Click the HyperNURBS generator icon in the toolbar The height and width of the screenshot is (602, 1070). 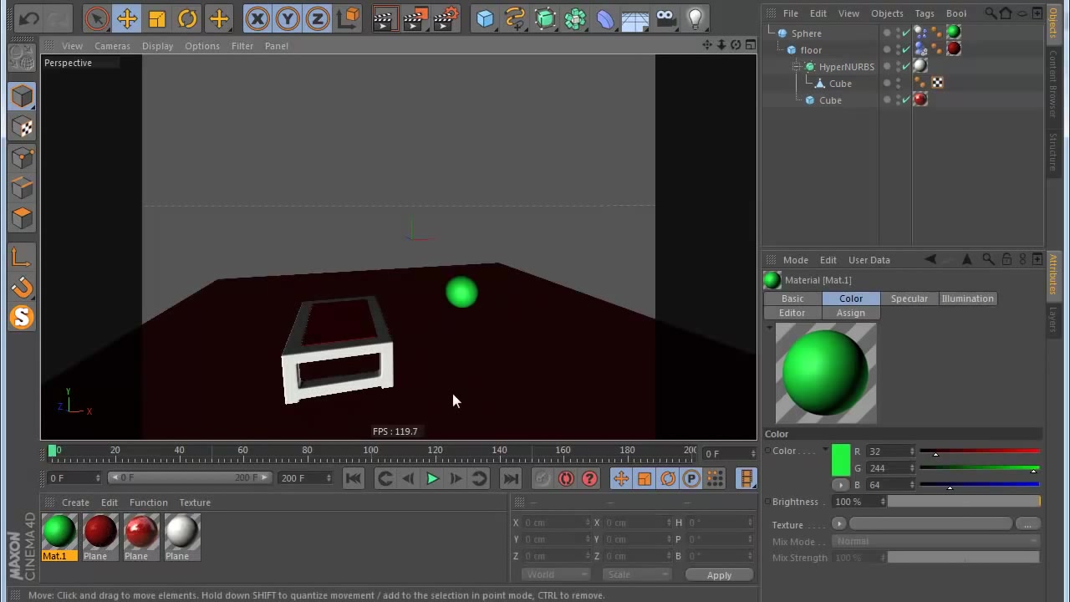tap(545, 18)
